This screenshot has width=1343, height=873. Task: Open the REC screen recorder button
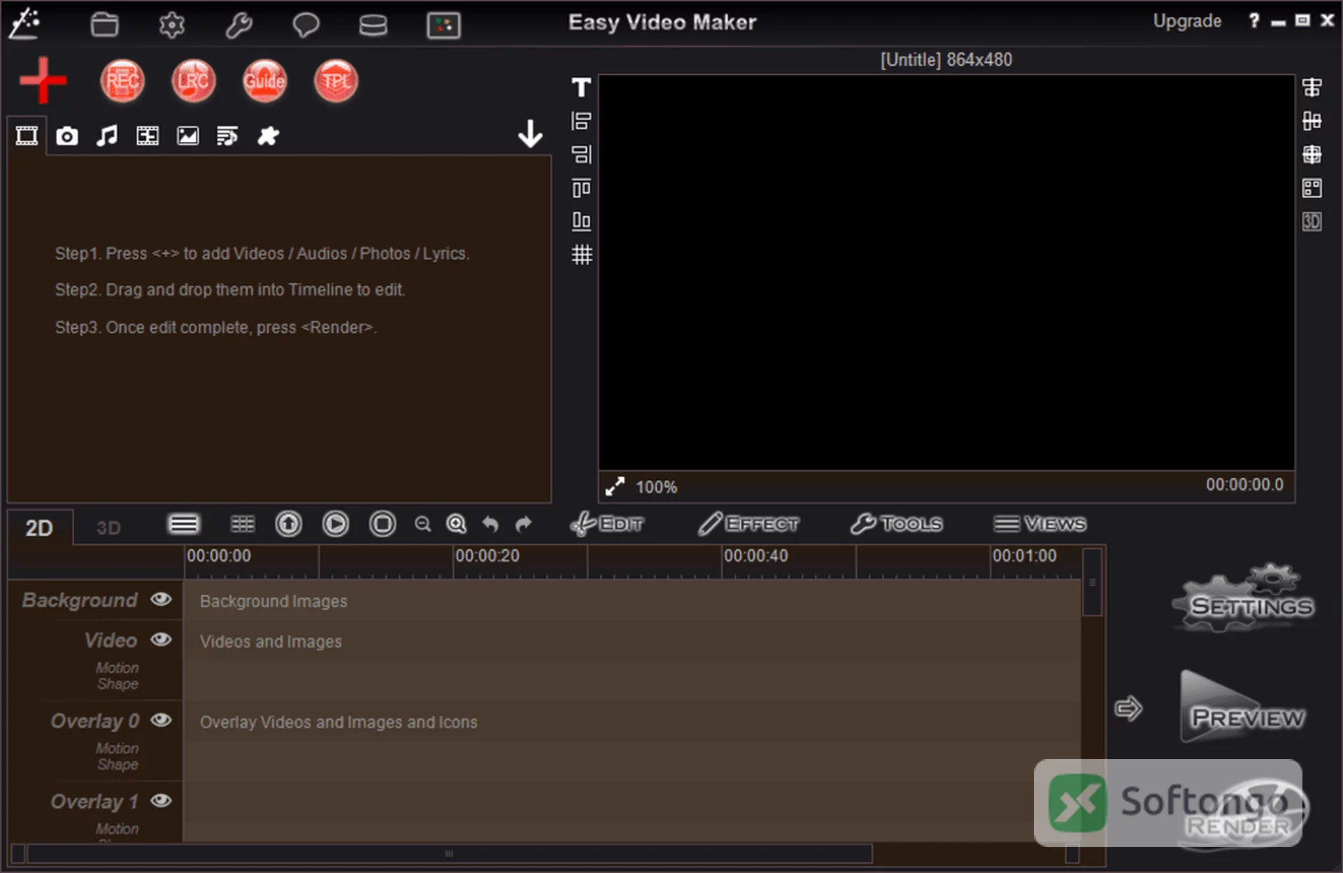[122, 81]
